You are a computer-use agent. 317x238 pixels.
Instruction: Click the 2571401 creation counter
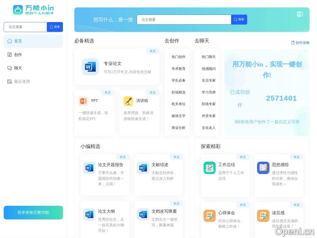coord(281,98)
